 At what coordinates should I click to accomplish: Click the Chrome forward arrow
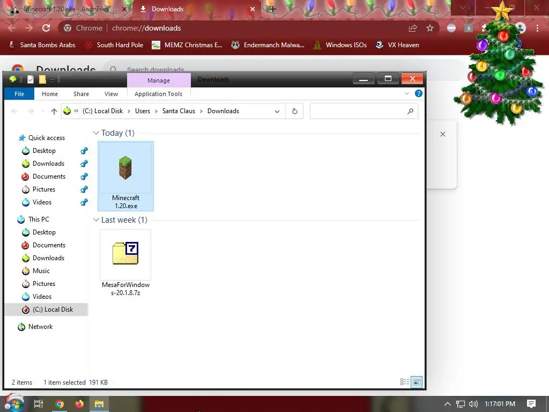click(x=29, y=28)
